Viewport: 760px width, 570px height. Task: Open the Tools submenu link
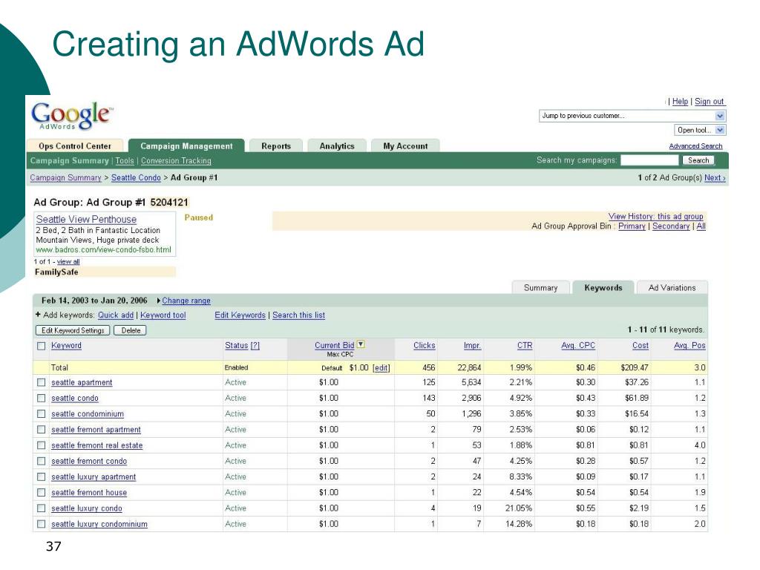coord(125,160)
